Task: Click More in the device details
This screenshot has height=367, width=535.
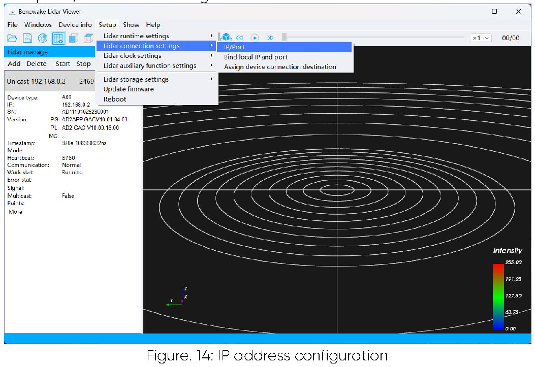Action: click(x=15, y=212)
